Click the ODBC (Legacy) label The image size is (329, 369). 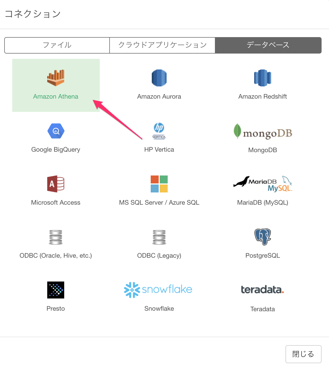click(159, 256)
